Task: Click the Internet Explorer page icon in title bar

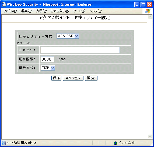Action: (x=3, y=4)
